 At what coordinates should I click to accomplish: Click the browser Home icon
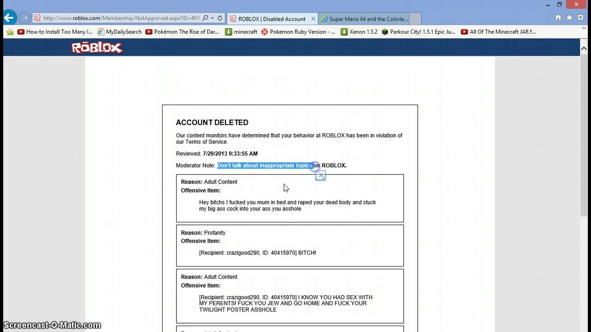558,18
